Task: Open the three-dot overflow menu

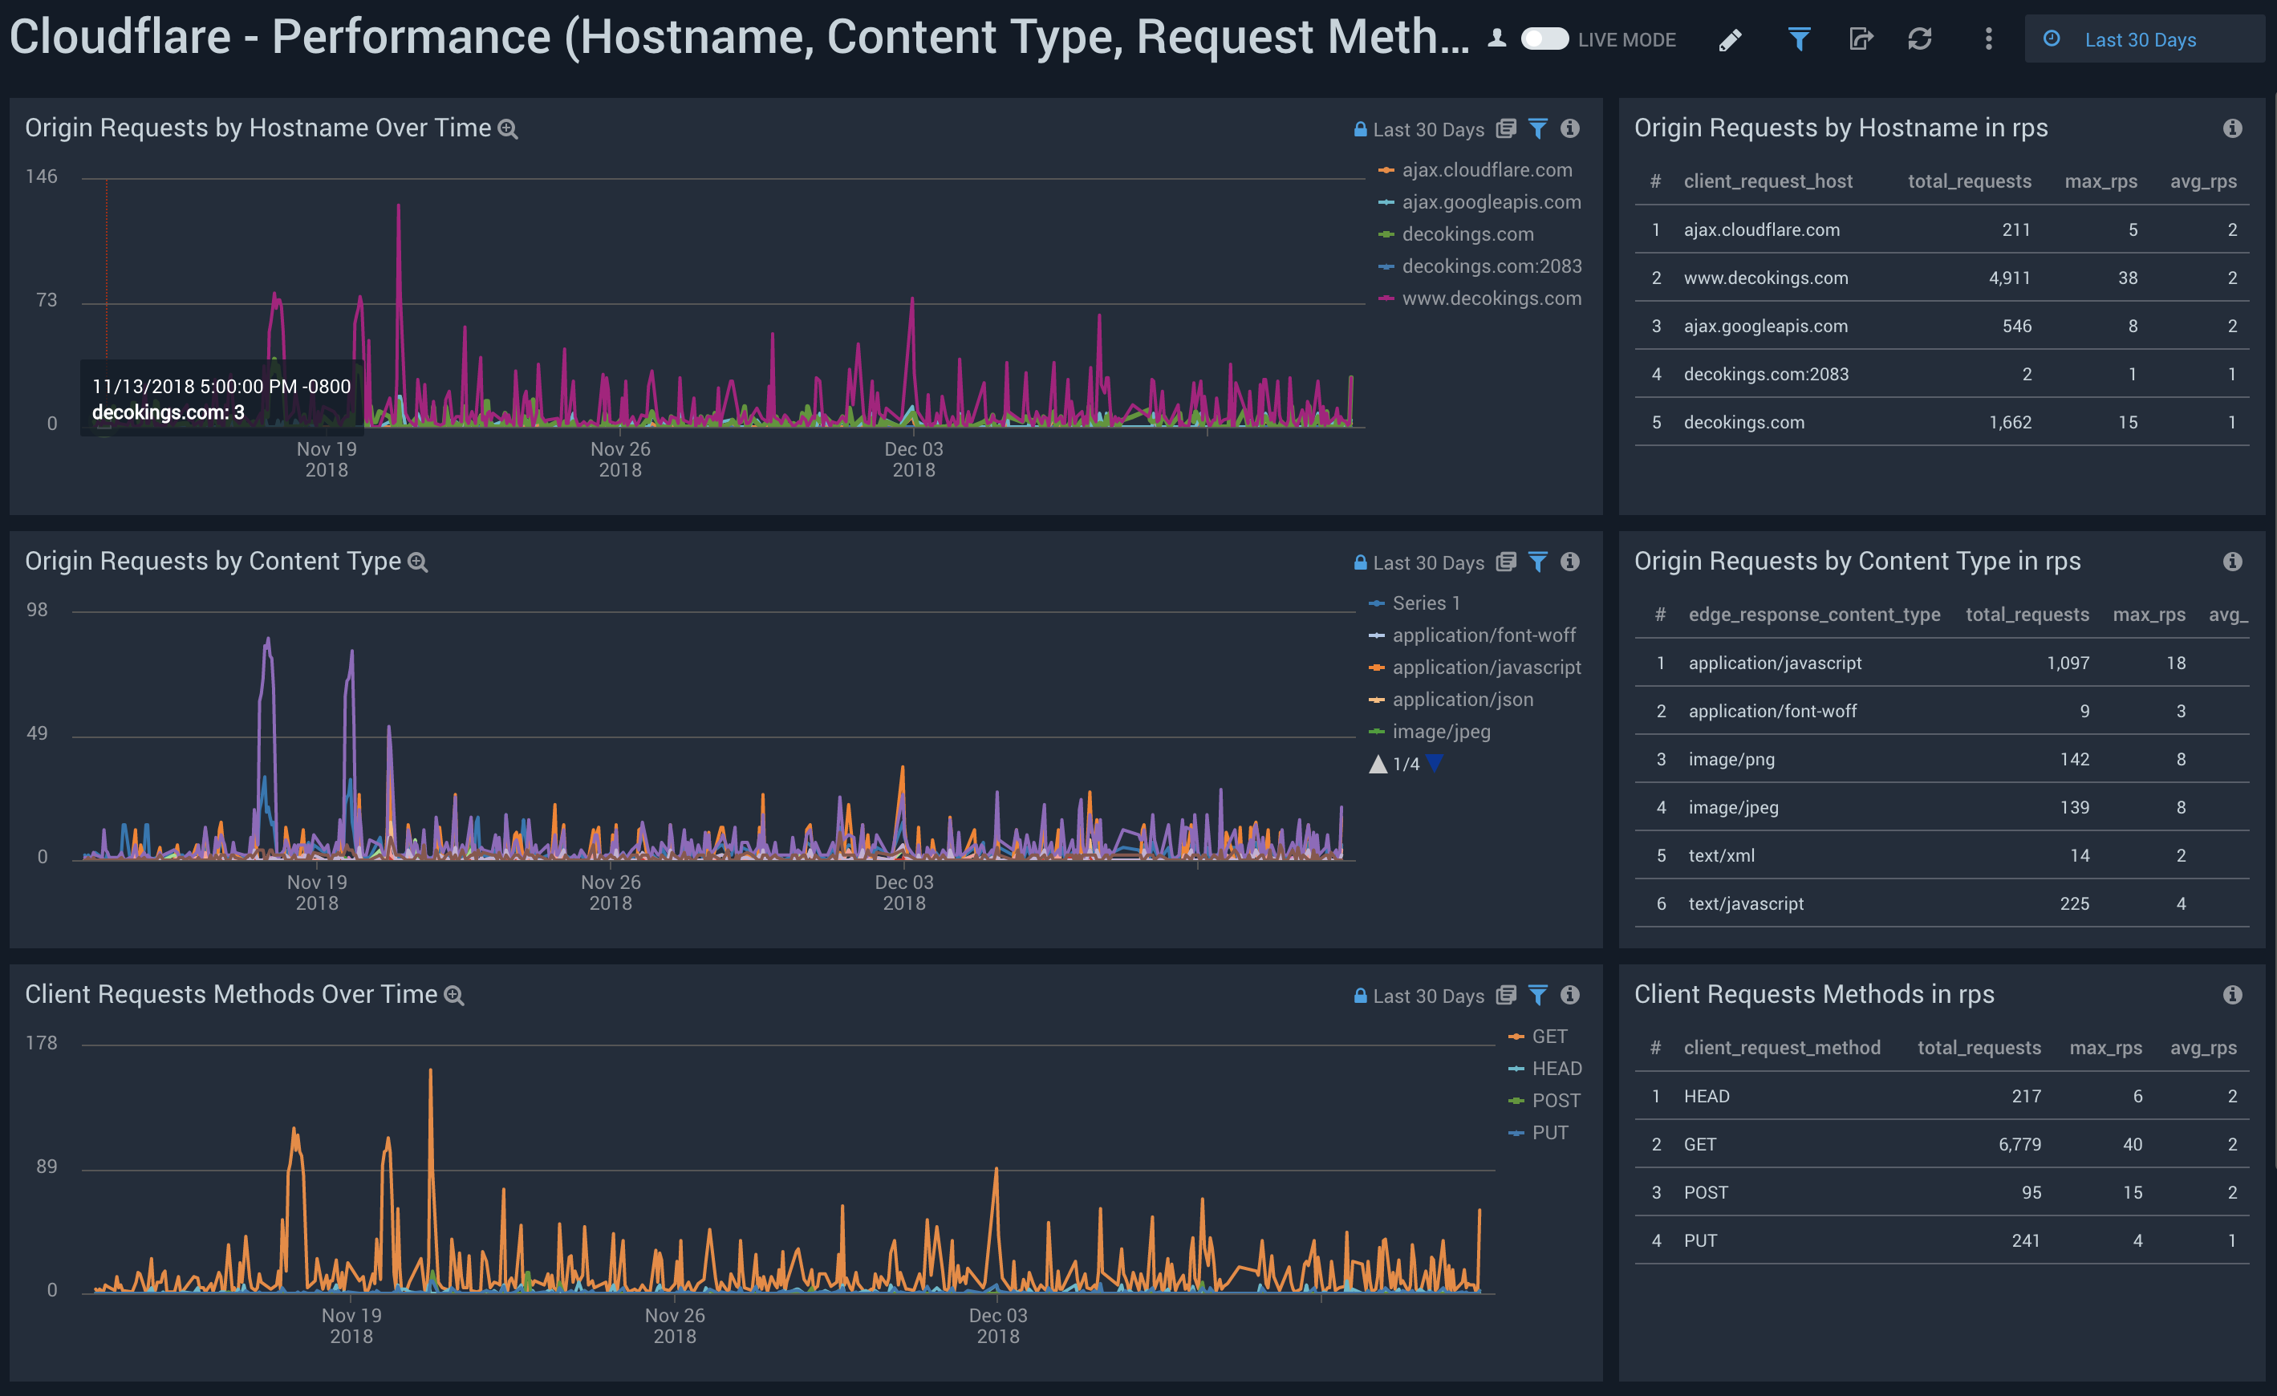Action: [x=1987, y=39]
